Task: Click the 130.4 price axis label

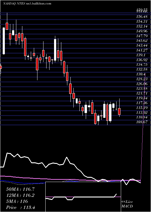Action: [x=141, y=74]
